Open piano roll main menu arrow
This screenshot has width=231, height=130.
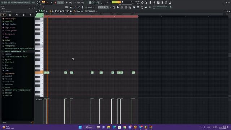click(36, 11)
